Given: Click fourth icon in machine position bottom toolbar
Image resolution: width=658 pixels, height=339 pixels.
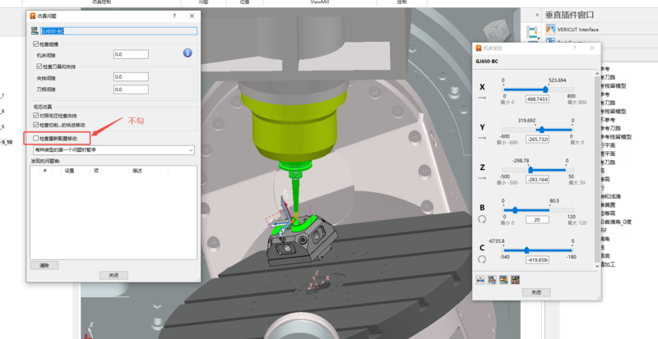Looking at the screenshot, I should pos(515,279).
